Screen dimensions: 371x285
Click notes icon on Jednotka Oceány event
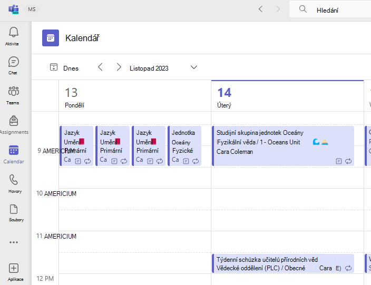(186, 161)
